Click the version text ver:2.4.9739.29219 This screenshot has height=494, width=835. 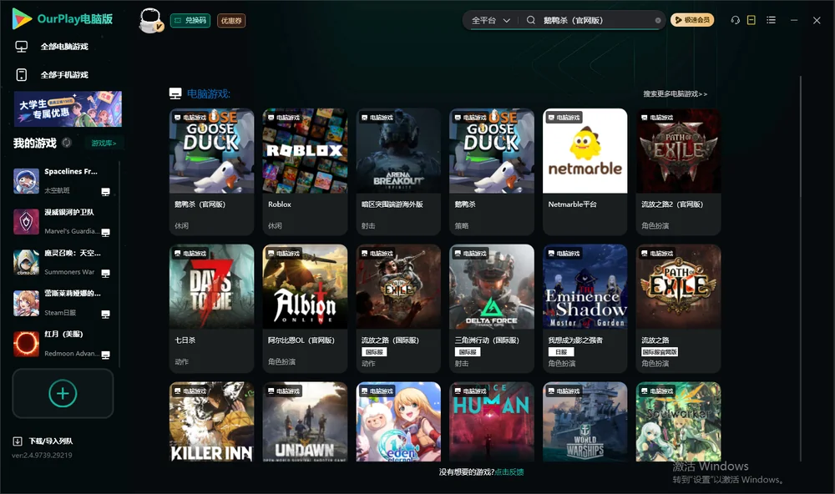tap(42, 455)
